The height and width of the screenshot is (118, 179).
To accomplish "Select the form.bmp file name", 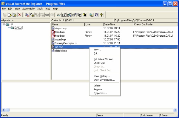I will click(60, 32).
